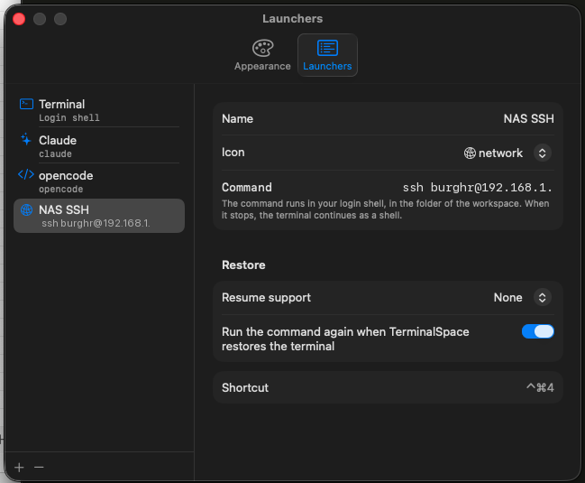Viewport: 585px width, 483px height.
Task: Click the Shortcut recorder ⌃⌘4
Action: click(540, 387)
